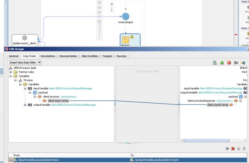Click the red Remove circle icon in toolbar
The image size is (249, 163).
pos(229,63)
